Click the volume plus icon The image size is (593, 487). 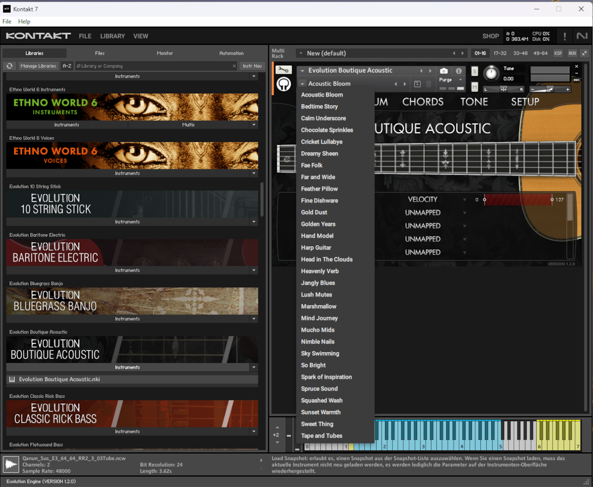pos(568,89)
